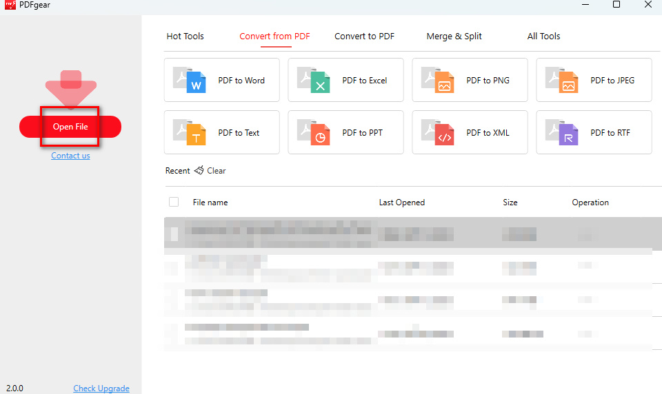This screenshot has width=662, height=394.
Task: Open the Convert to PDF tab
Action: (364, 37)
